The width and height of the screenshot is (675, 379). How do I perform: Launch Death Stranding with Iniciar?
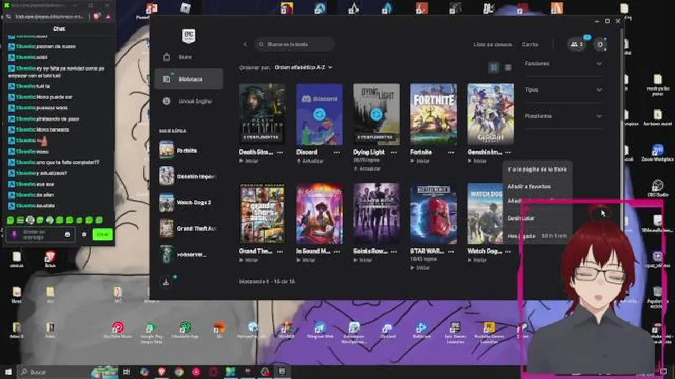pos(249,161)
